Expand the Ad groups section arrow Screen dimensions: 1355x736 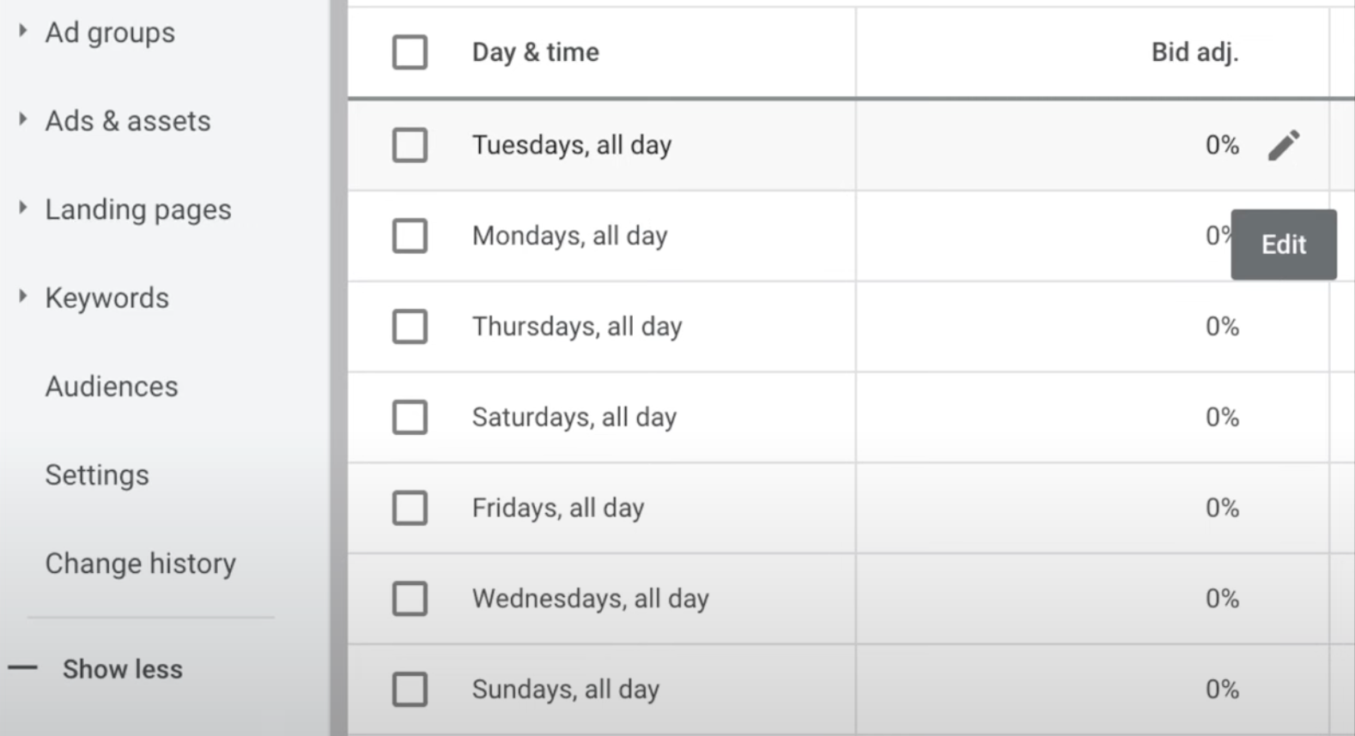pos(23,32)
